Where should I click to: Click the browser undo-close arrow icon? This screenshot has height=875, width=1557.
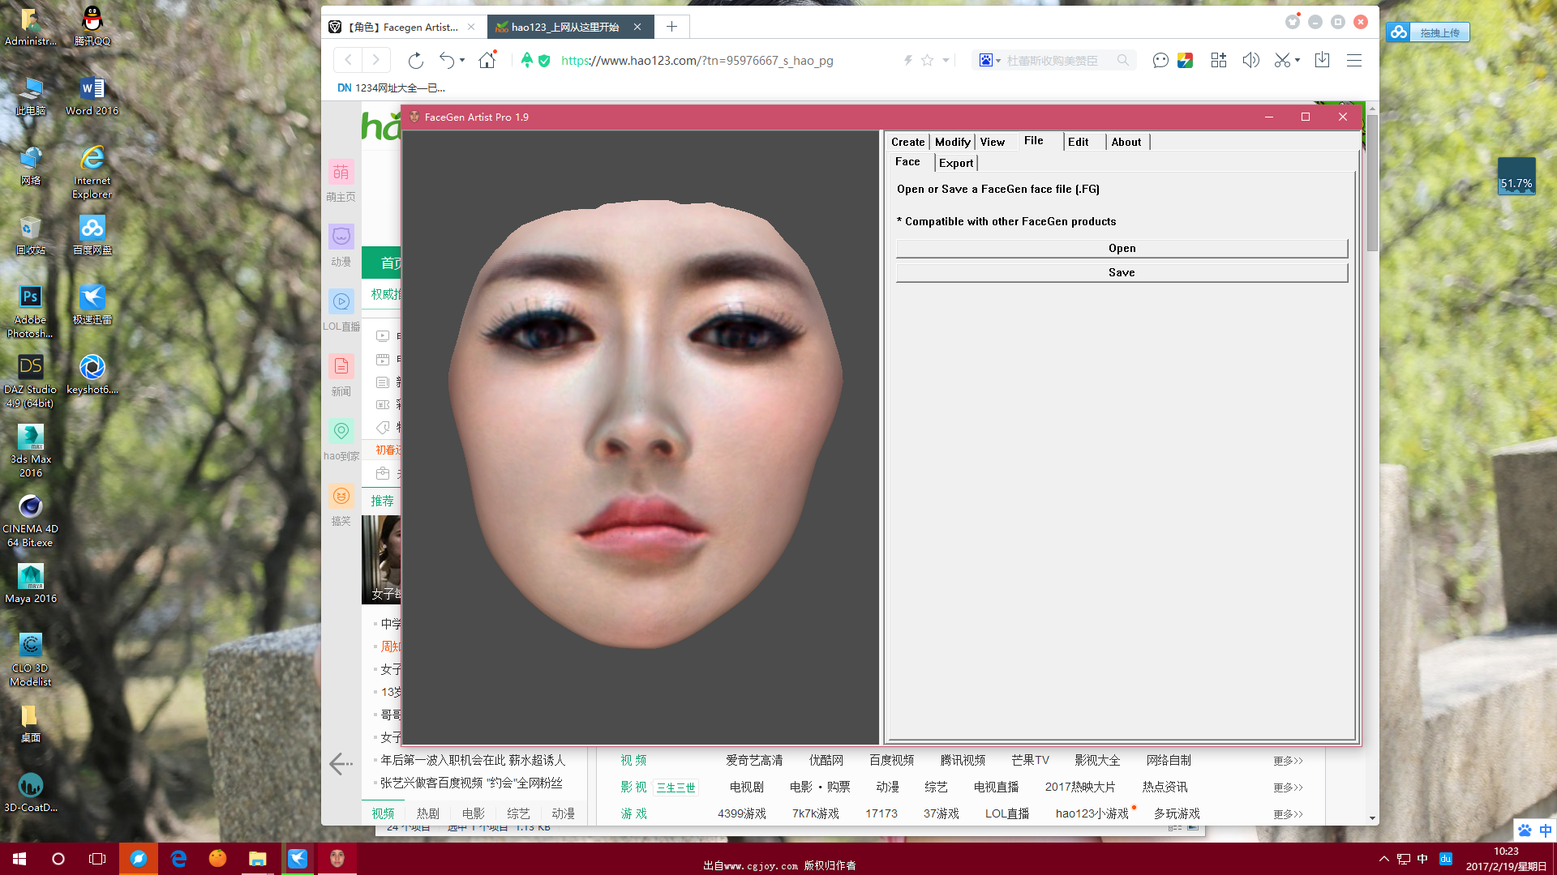point(447,60)
